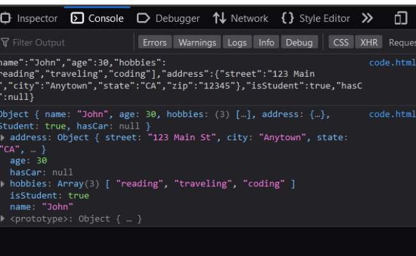The image size is (416, 256).
Task: Switch to the Console tab
Action: pyautogui.click(x=97, y=19)
